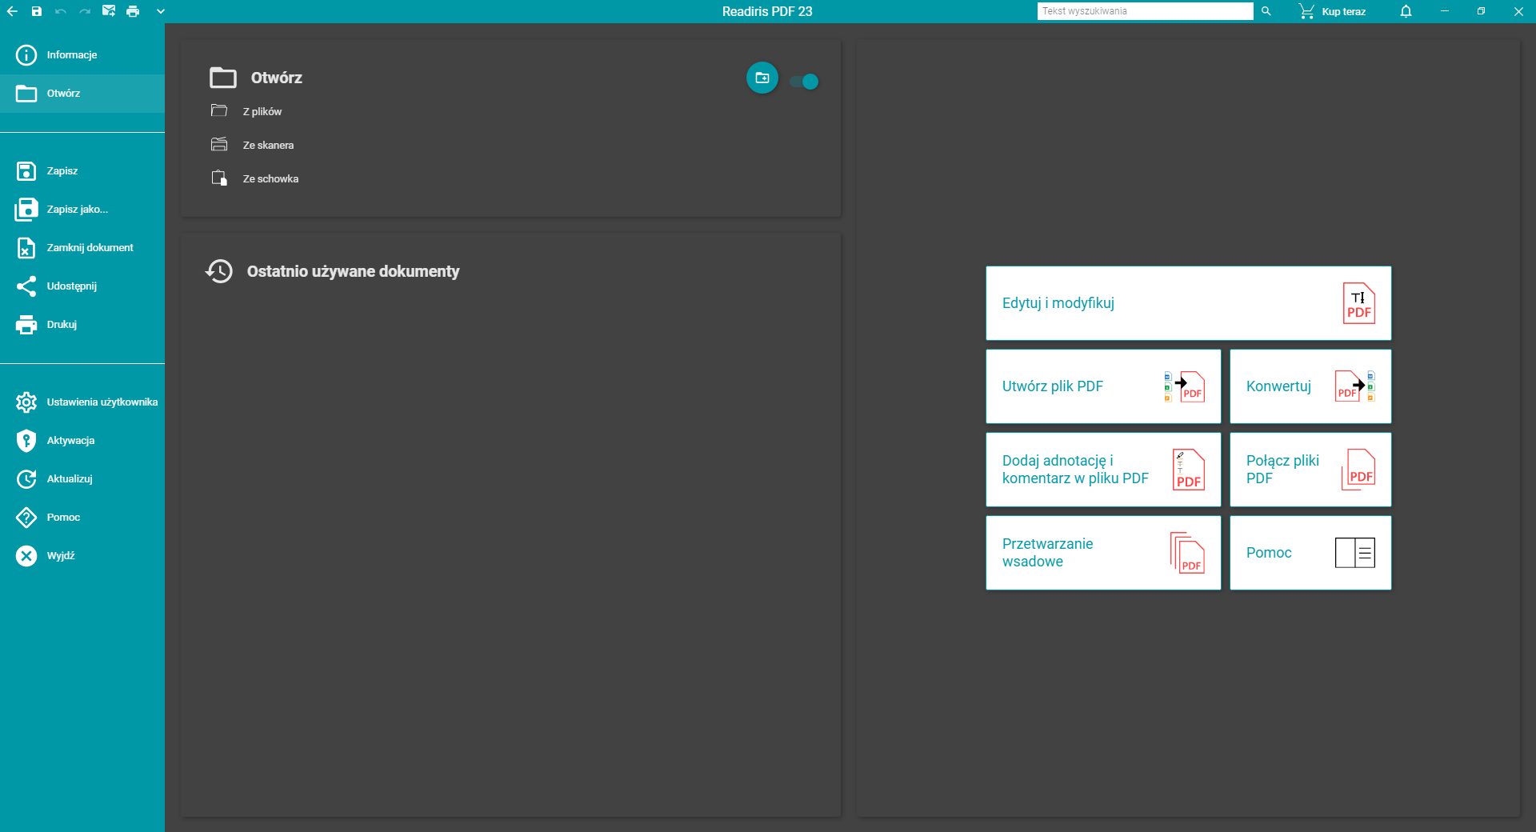Close the Readiris PDF 23 window
The height and width of the screenshot is (832, 1536).
click(1518, 11)
